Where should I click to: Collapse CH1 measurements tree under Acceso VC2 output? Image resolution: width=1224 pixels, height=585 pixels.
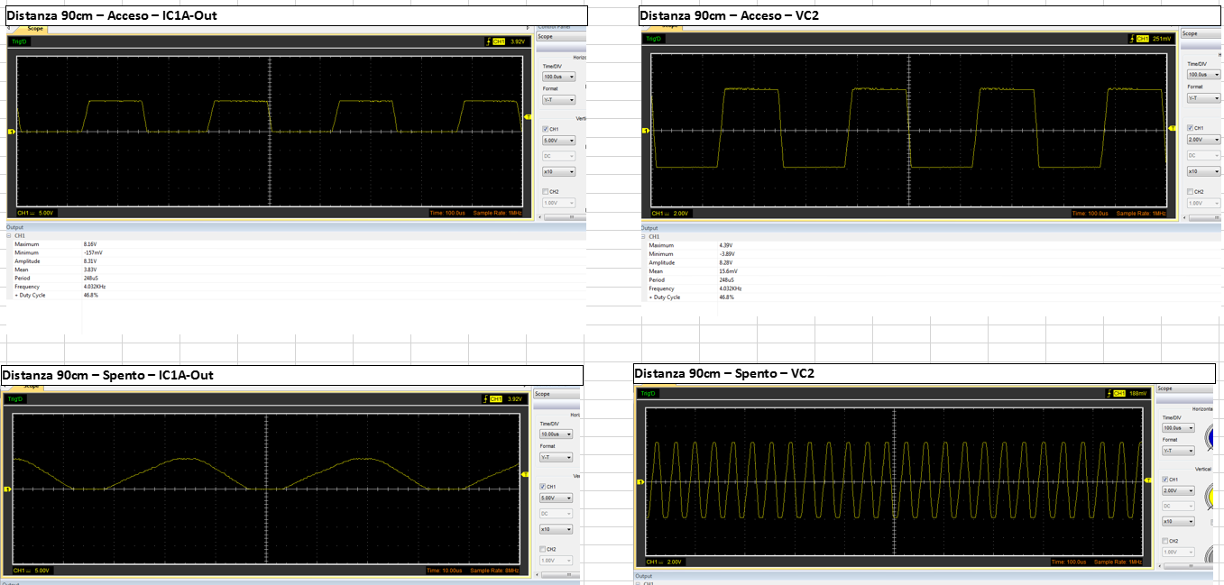click(643, 236)
